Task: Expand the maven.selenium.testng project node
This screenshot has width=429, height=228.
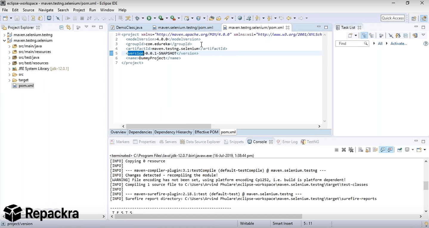Action: [4, 35]
